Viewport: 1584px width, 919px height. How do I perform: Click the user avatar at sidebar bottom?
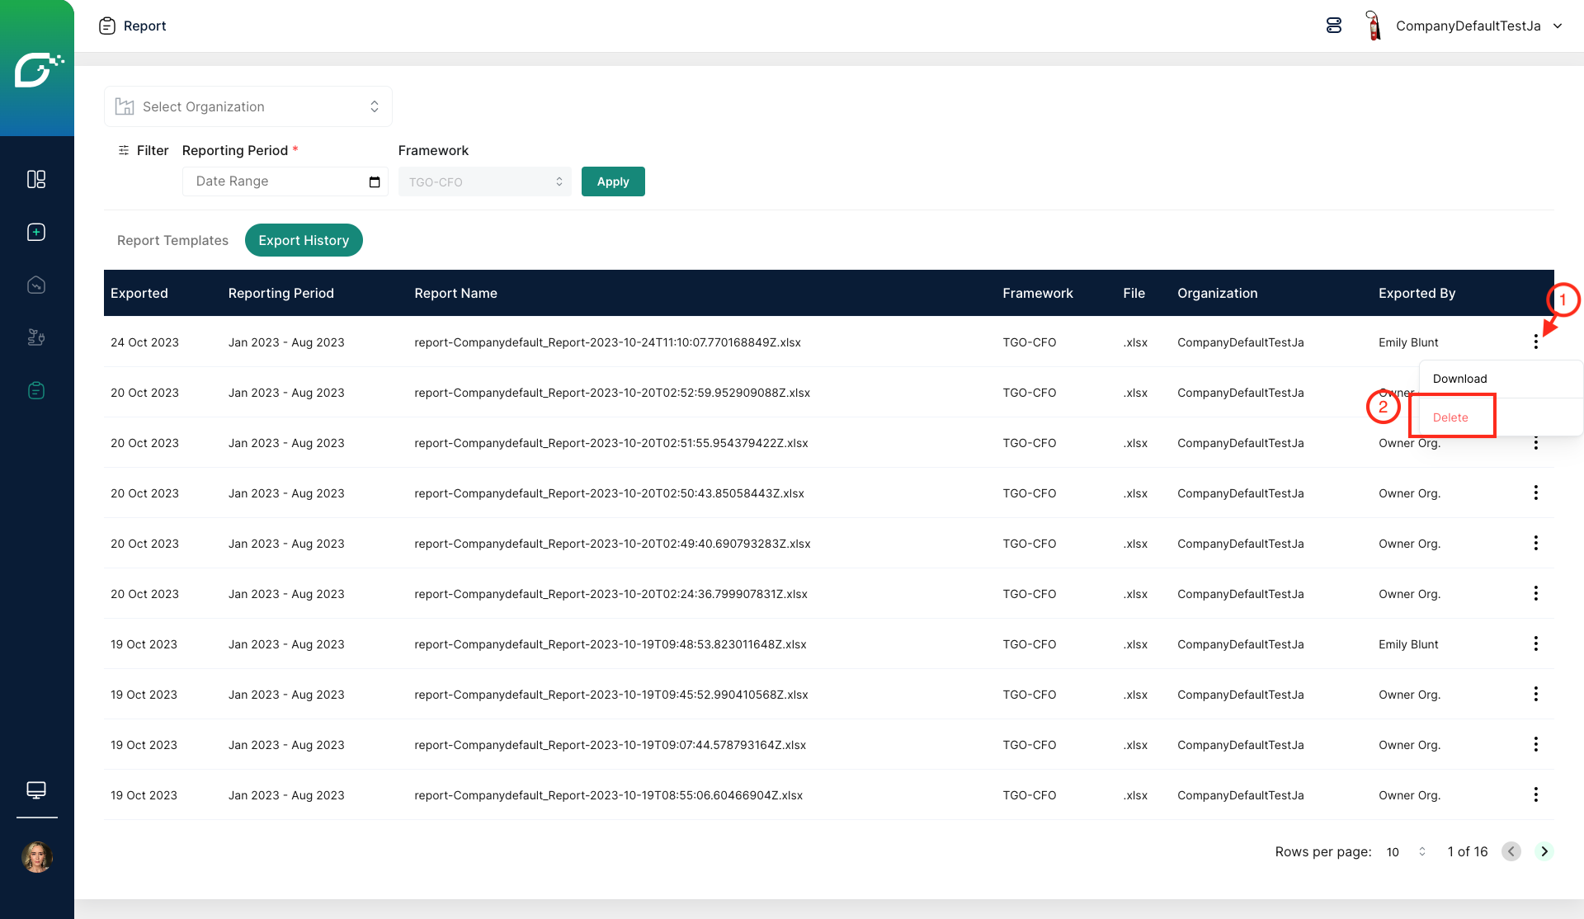[36, 857]
